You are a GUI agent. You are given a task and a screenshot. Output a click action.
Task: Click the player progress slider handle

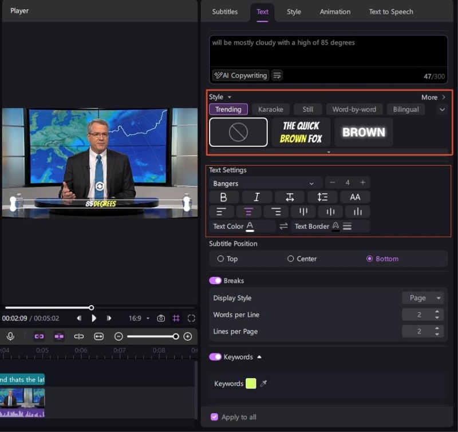(92, 308)
